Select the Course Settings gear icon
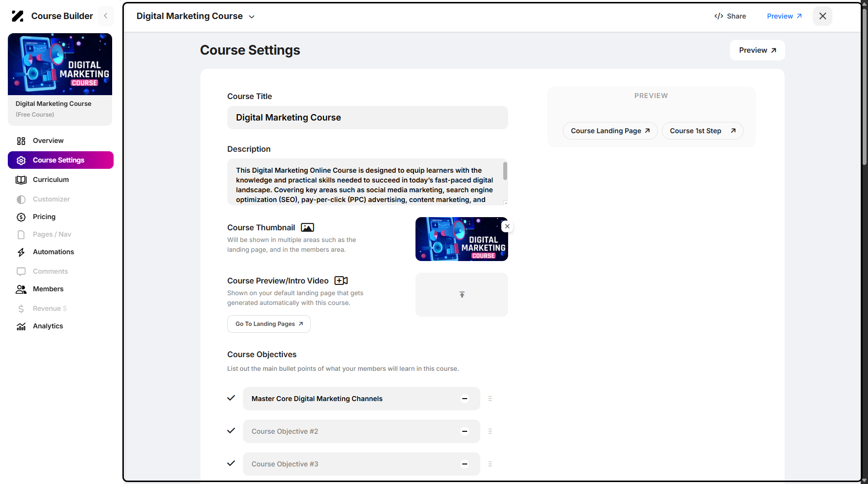Screen dimensions: 868x484 [x=21, y=161]
